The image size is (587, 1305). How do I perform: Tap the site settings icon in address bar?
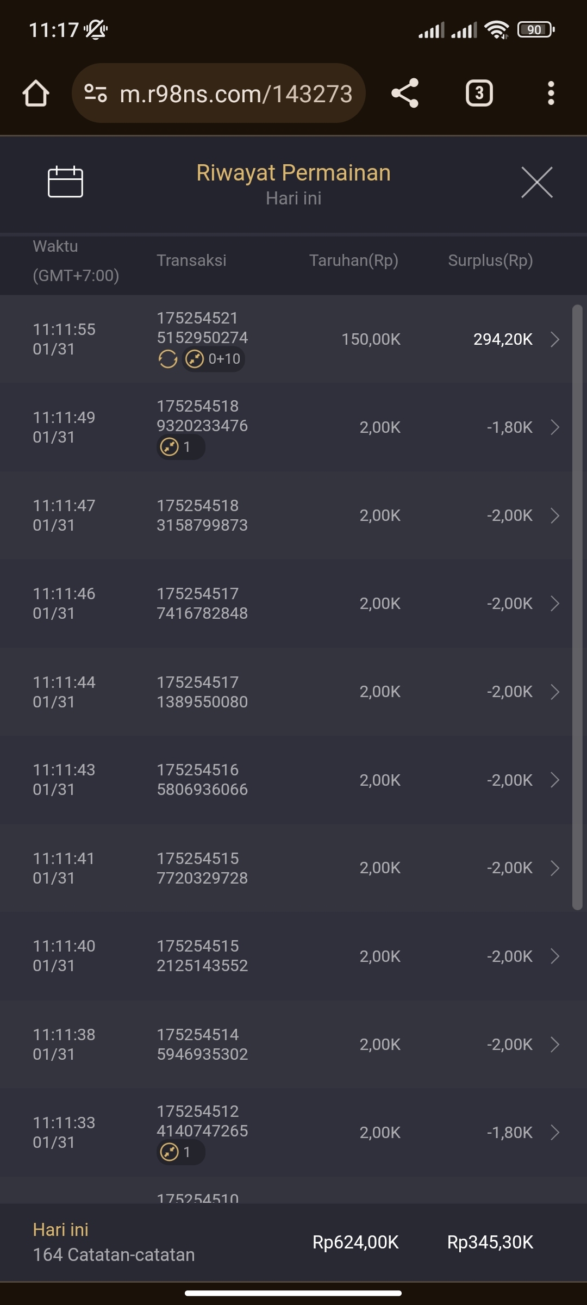click(x=96, y=94)
